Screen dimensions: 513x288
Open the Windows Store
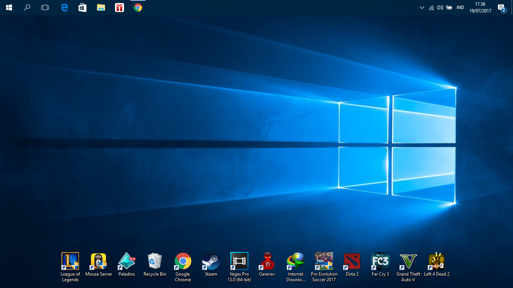pyautogui.click(x=82, y=7)
